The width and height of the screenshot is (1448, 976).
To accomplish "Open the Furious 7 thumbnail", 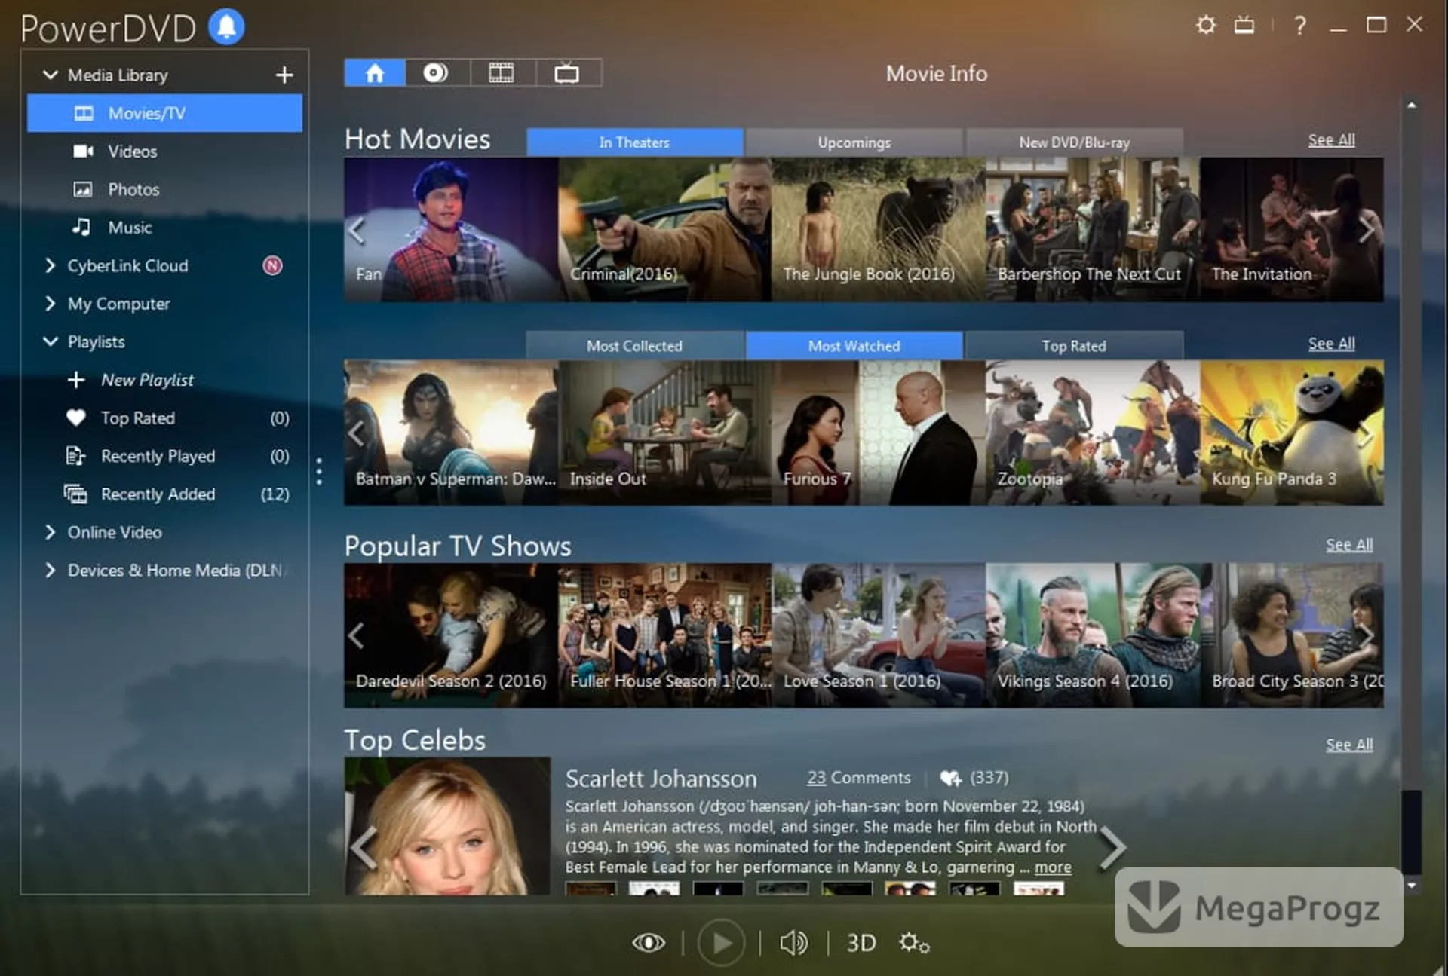I will 879,433.
